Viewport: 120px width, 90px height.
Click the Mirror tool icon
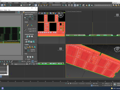coord(63,5)
